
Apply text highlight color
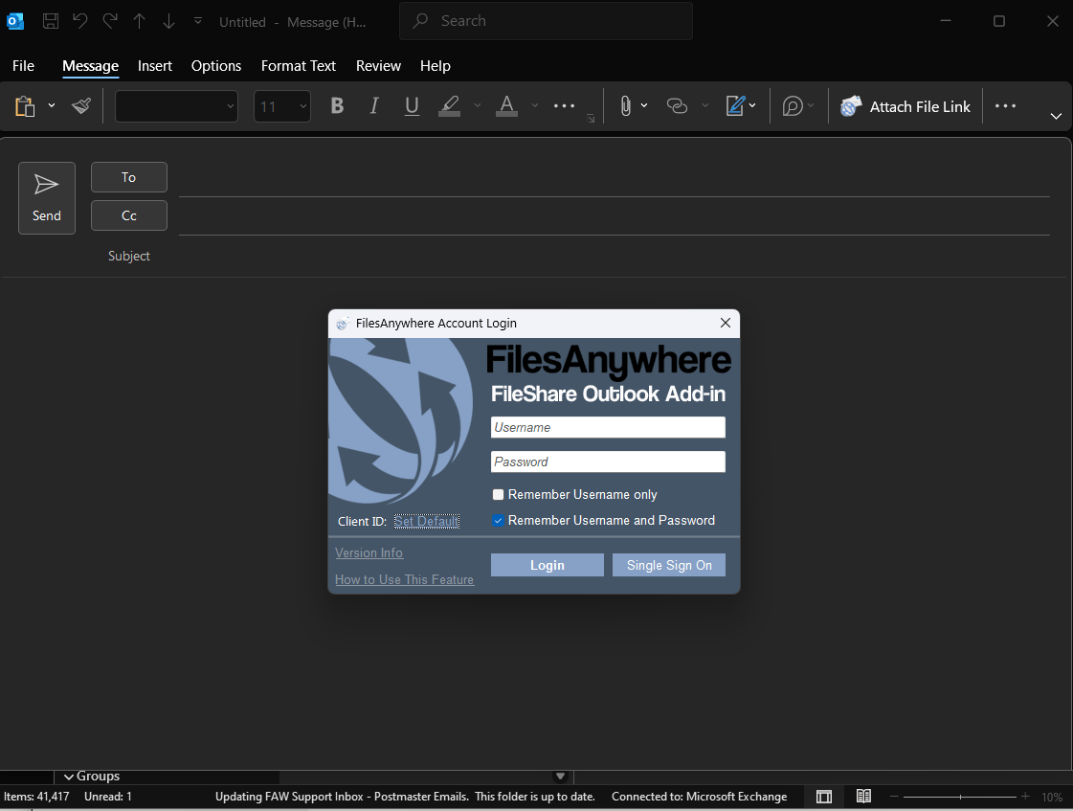[449, 106]
